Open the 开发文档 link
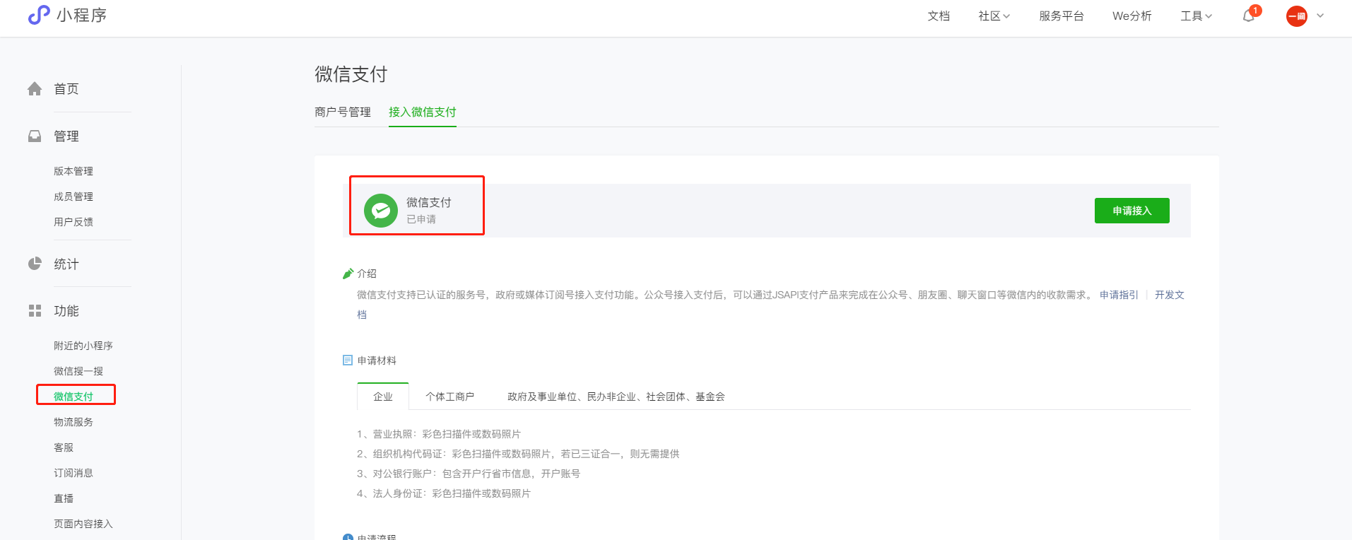Screen dimensions: 1352x540 point(1170,295)
